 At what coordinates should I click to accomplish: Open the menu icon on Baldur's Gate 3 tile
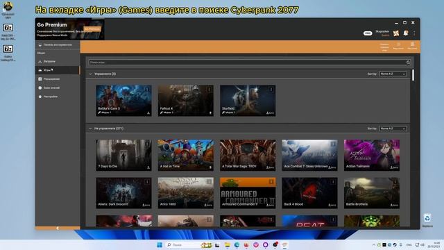coord(147,90)
